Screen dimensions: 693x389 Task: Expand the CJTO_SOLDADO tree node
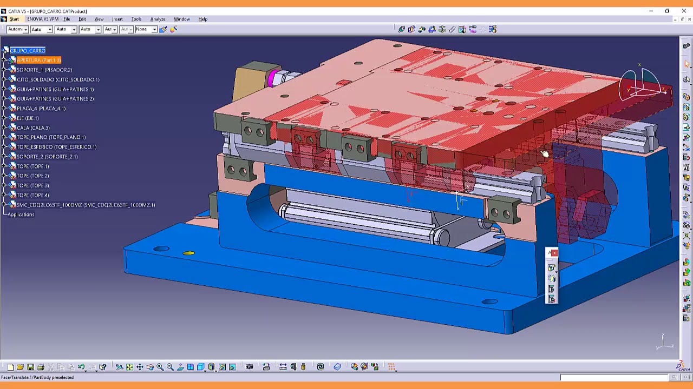tap(5, 79)
